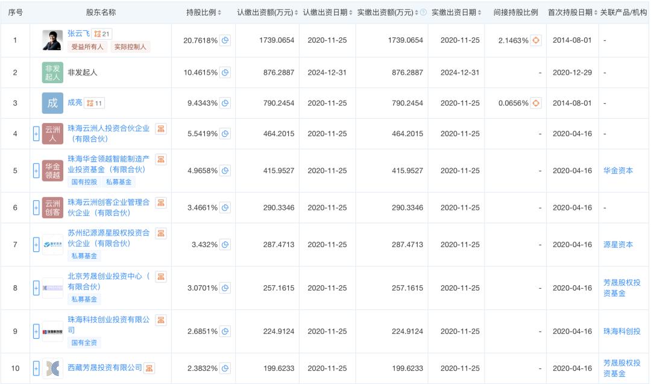This screenshot has height=384, width=651.
Task: Click pie chart icon beside 3.432%
Action: pyautogui.click(x=225, y=245)
